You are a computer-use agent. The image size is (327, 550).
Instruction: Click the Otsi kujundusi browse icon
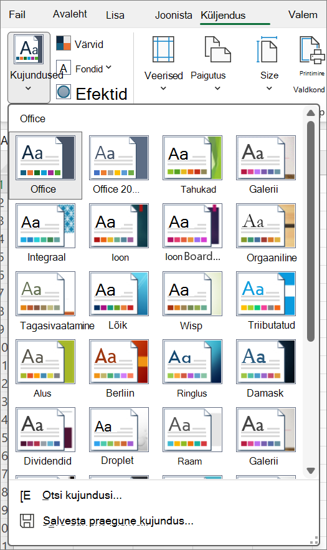(x=26, y=496)
